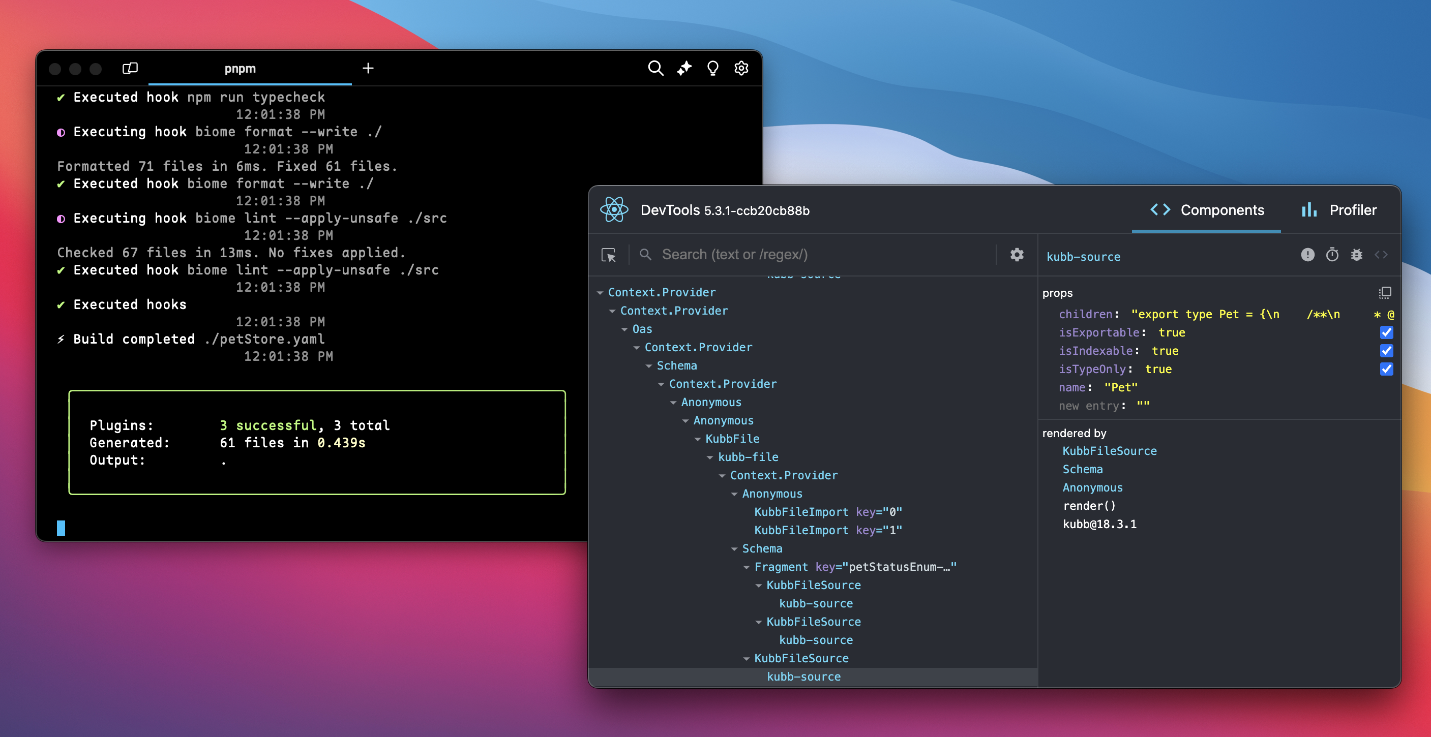Click the search magnifier icon in DevTools
Image resolution: width=1431 pixels, height=737 pixels.
[645, 254]
